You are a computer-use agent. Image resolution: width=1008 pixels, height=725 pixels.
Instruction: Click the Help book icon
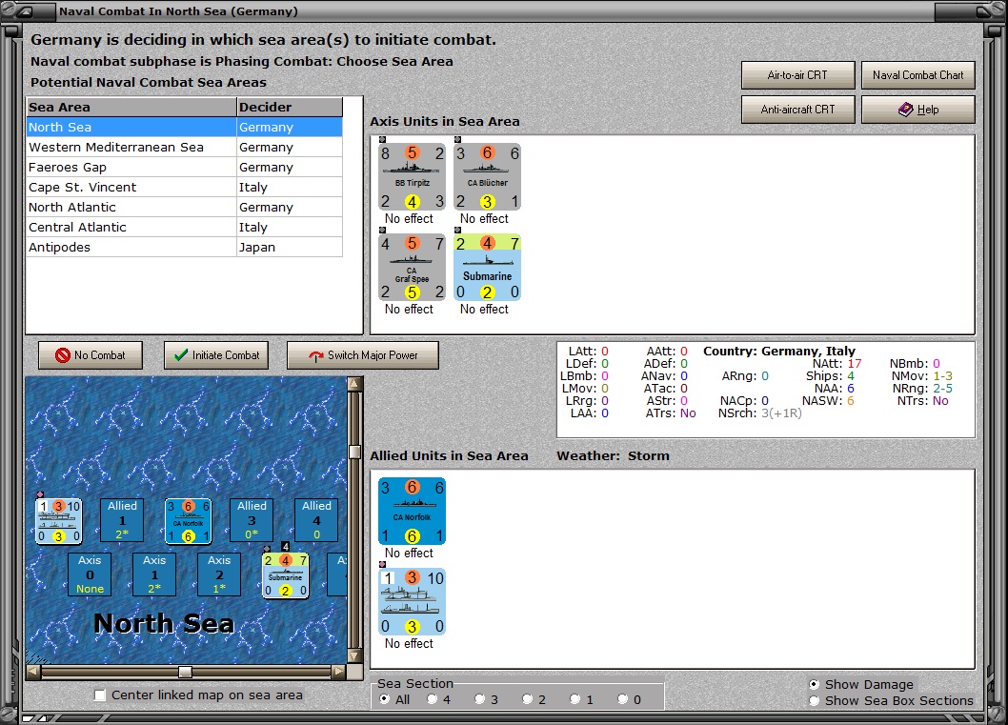(905, 110)
